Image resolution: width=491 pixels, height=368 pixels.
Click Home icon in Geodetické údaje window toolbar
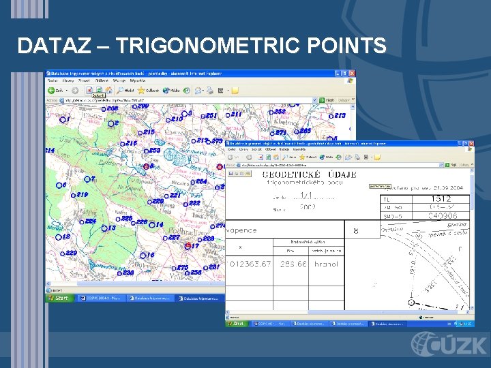(276, 157)
